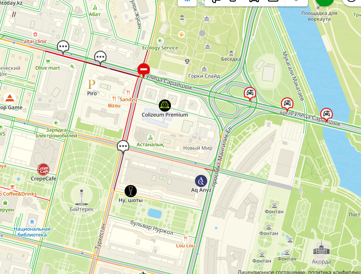Open the Ну, шоты bar glass icon
The height and width of the screenshot is (274, 361).
coord(130,191)
